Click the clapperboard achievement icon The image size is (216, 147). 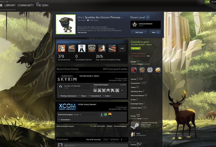click(x=72, y=48)
